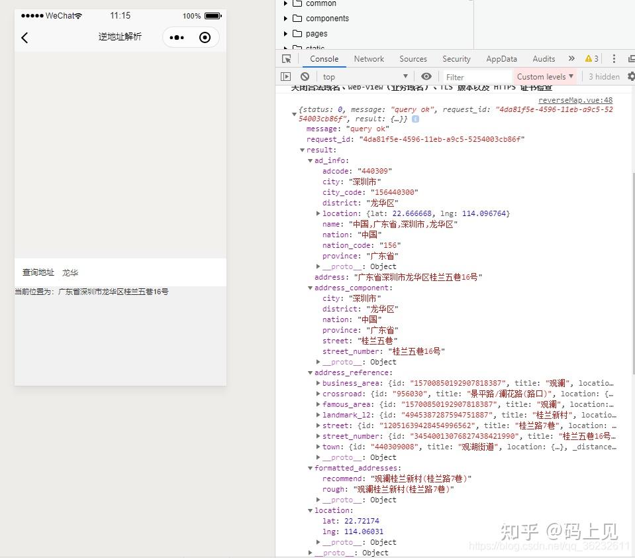Viewport: 635px width, 558px height.
Task: Switch to the Network tab
Action: pyautogui.click(x=369, y=58)
